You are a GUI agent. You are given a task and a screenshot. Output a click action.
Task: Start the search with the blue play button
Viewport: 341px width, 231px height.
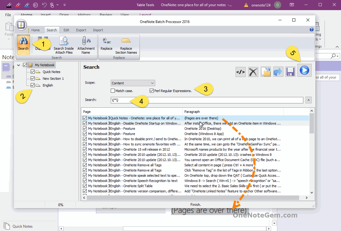(304, 71)
